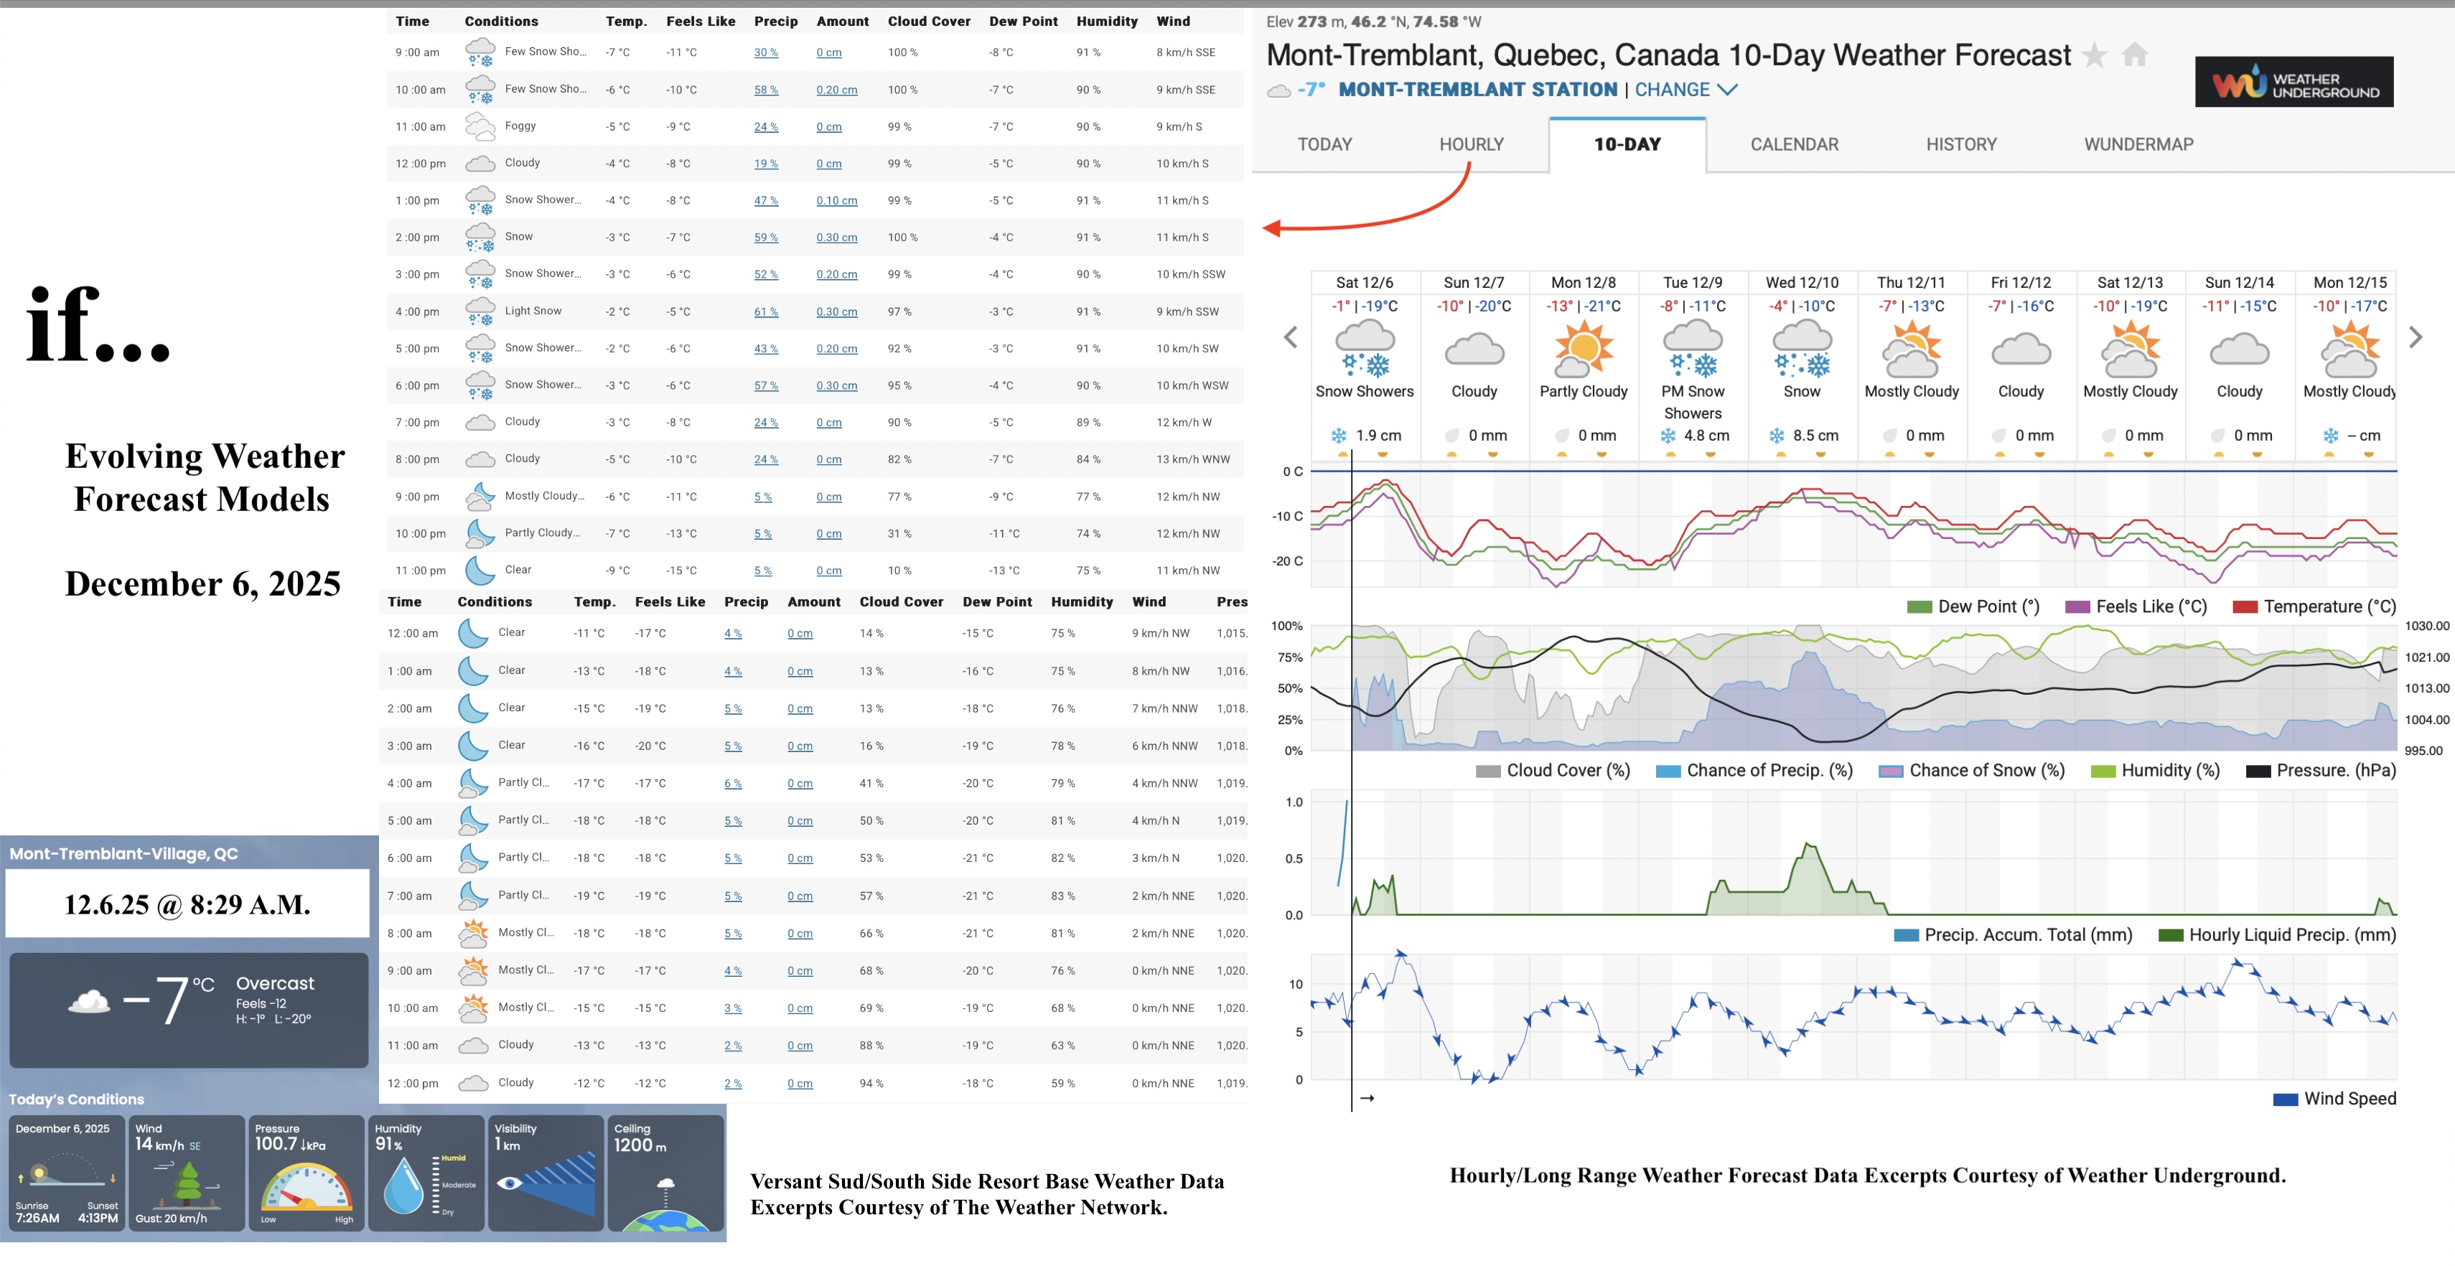Expand more forecast days with the right chevron

click(x=2415, y=337)
